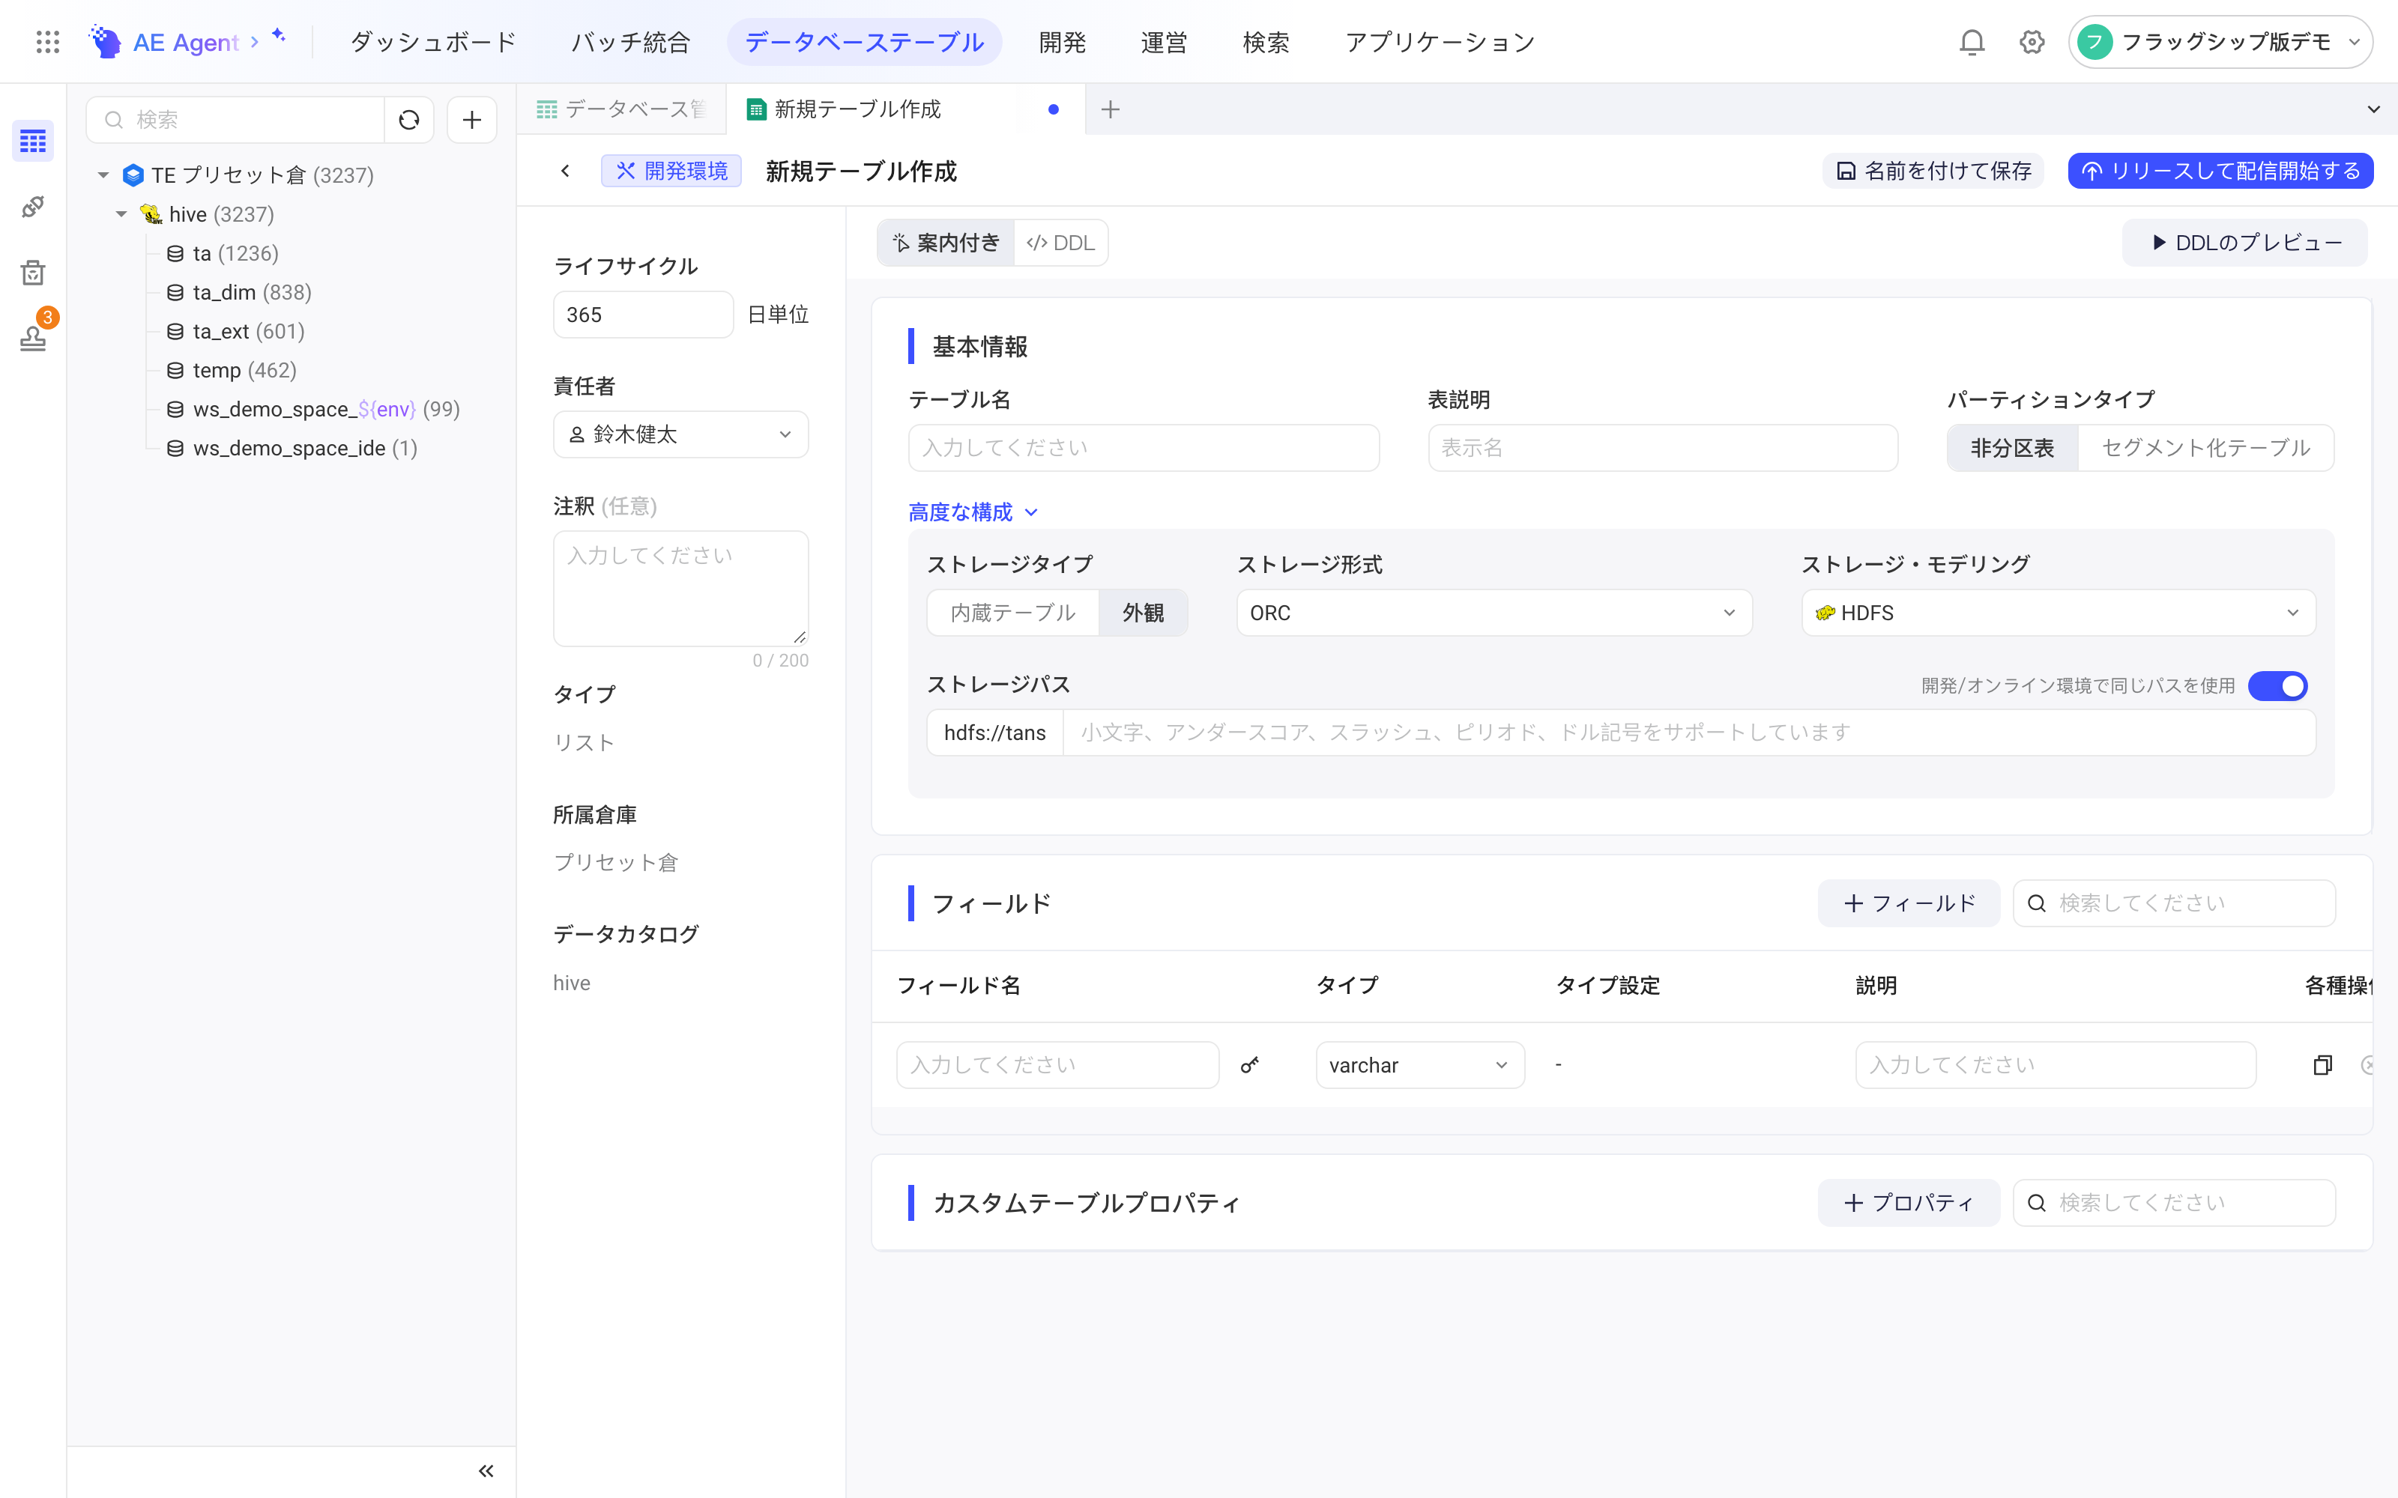2398x1498 pixels.
Task: Collapse the TE プリセット倉 tree node
Action: pyautogui.click(x=103, y=175)
